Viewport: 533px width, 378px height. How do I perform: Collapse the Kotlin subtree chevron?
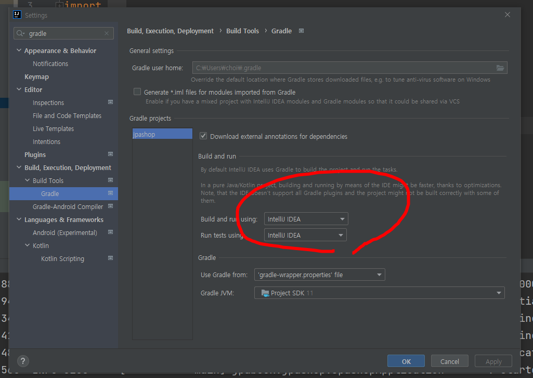[x=28, y=245]
